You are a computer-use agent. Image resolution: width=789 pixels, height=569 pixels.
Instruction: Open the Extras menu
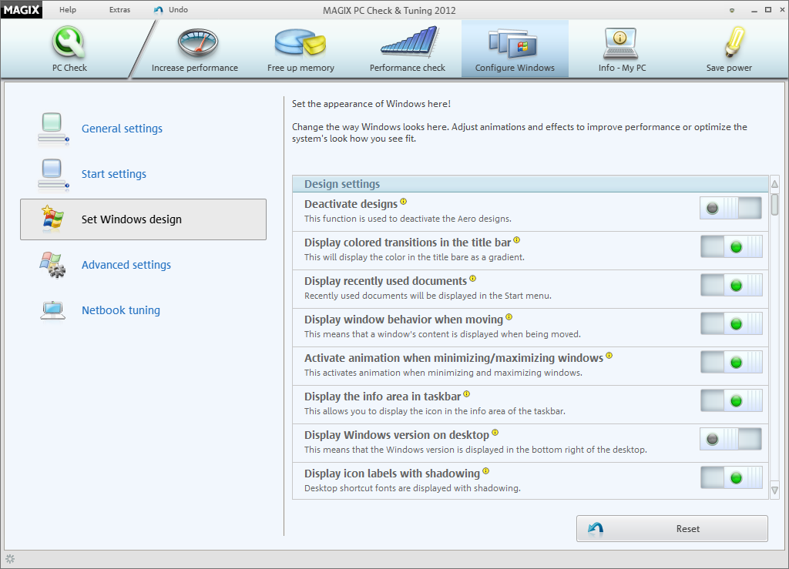[119, 9]
